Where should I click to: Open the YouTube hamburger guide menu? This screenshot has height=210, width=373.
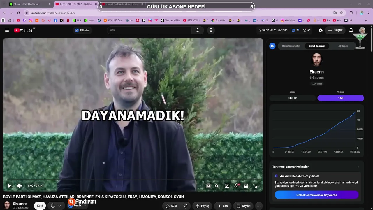pos(7,30)
